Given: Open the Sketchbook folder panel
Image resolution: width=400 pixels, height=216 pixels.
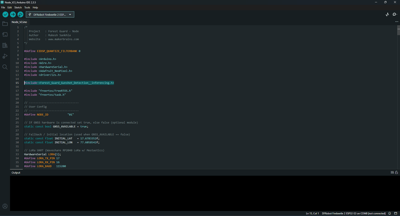Looking at the screenshot, I should (x=5, y=24).
